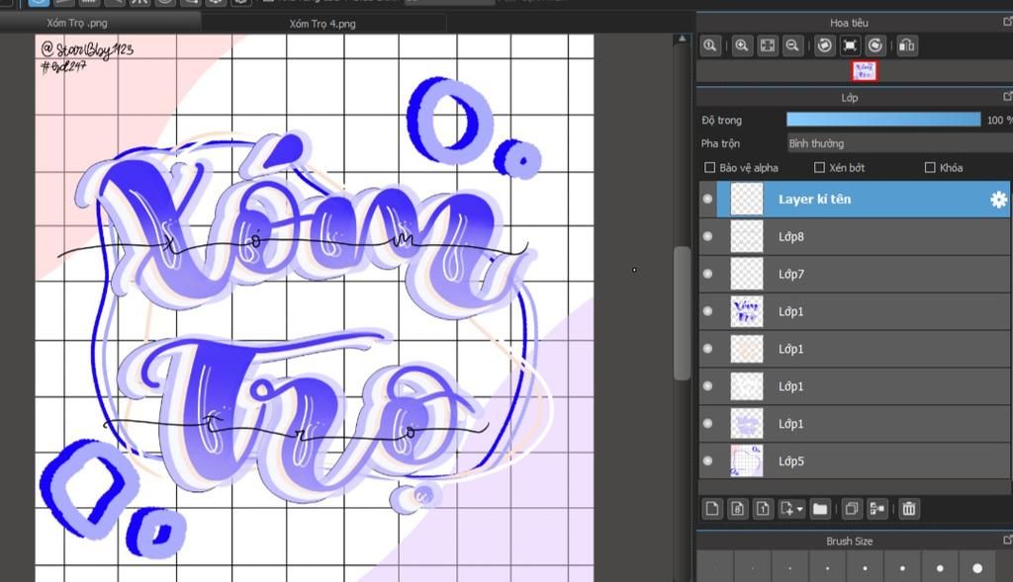
Task: Click the Hoa tiêu panel title
Action: click(849, 23)
